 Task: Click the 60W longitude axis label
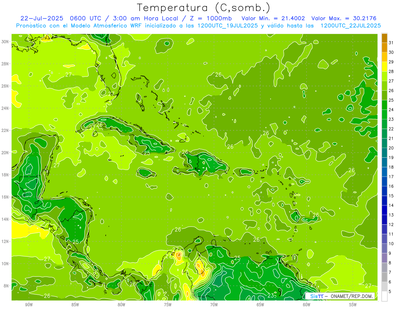307,305
